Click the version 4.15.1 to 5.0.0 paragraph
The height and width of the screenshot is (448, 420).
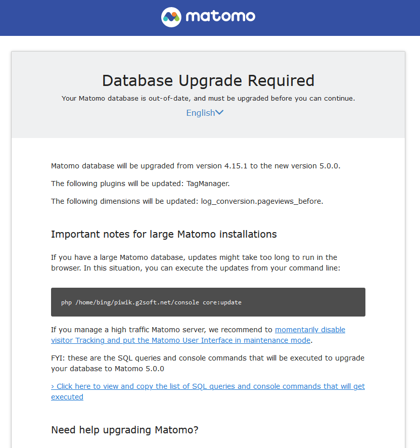pos(196,166)
